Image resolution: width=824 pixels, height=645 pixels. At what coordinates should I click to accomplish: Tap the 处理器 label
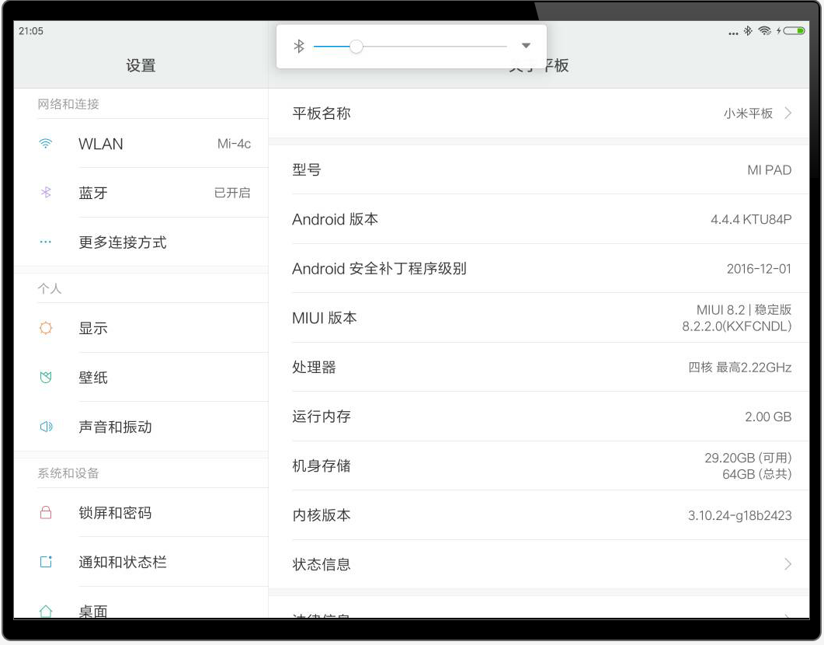315,367
